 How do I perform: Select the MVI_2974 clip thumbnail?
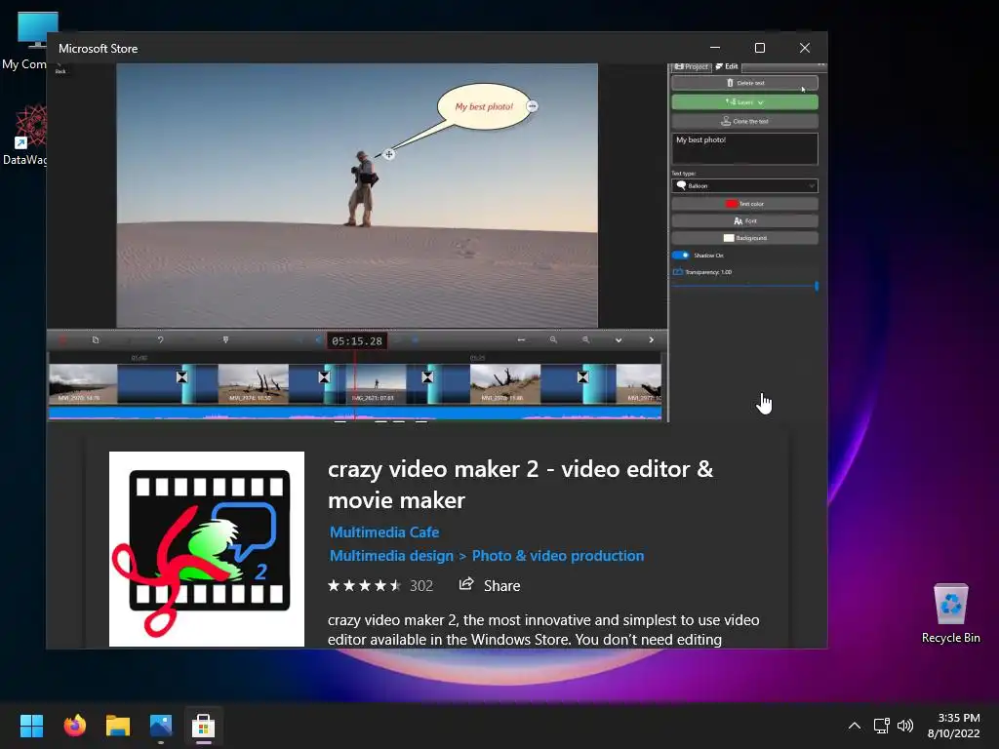pos(253,383)
